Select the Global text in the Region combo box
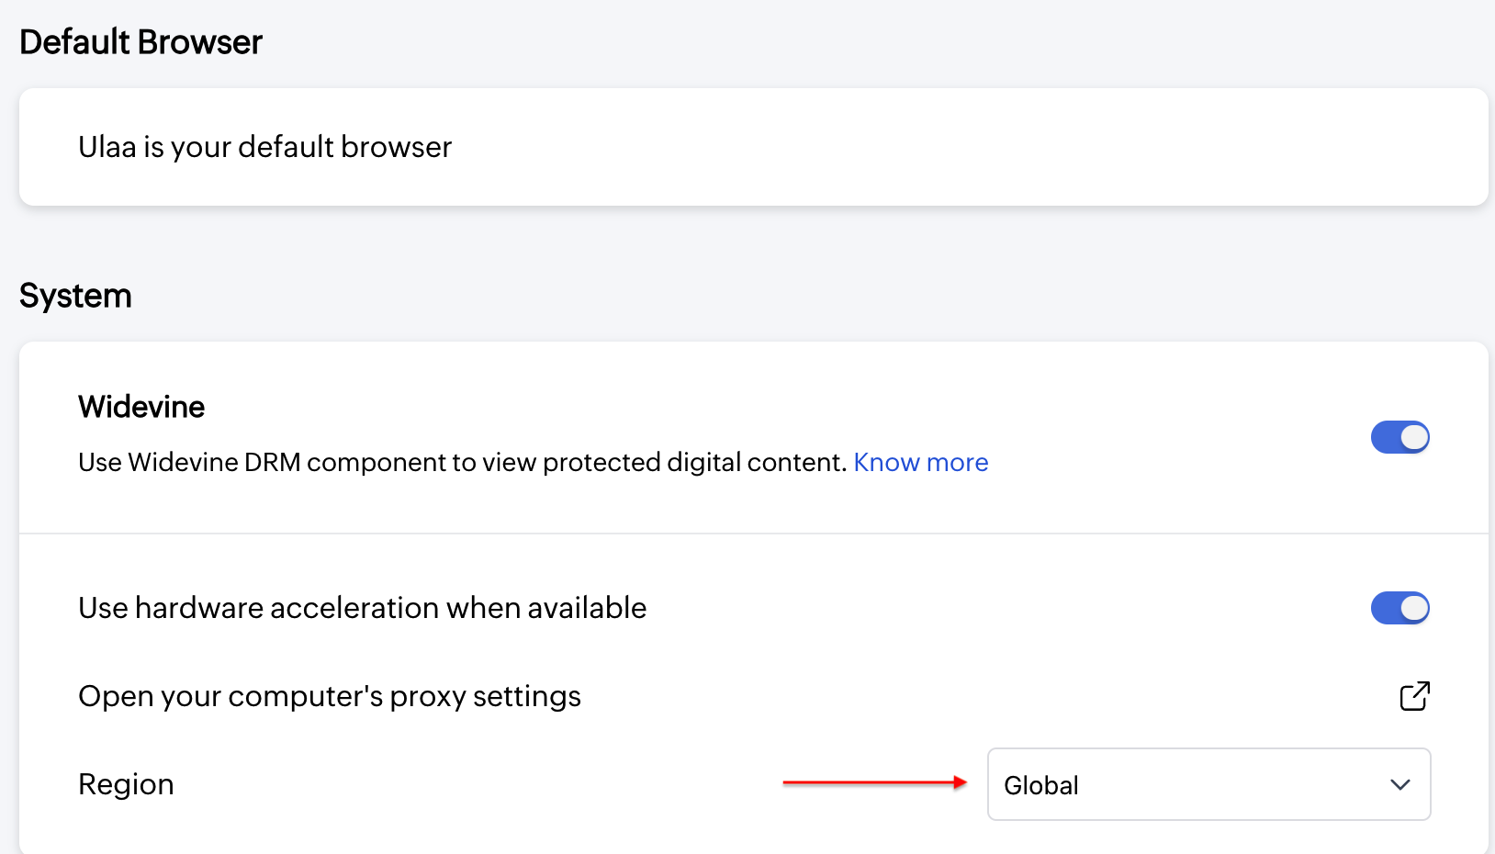The width and height of the screenshot is (1495, 854). coord(1041,785)
